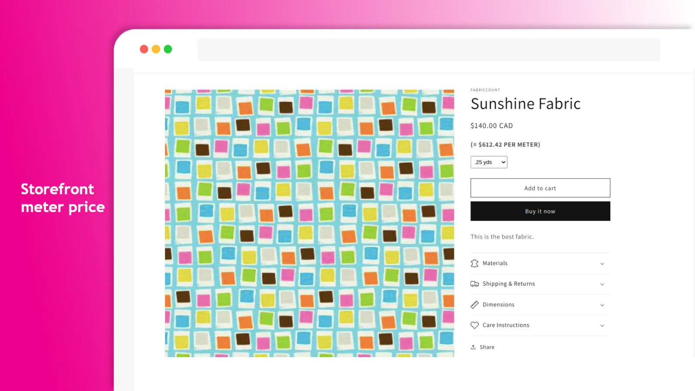The height and width of the screenshot is (391, 695).
Task: Expand Shipping & Returns chevron
Action: point(602,284)
